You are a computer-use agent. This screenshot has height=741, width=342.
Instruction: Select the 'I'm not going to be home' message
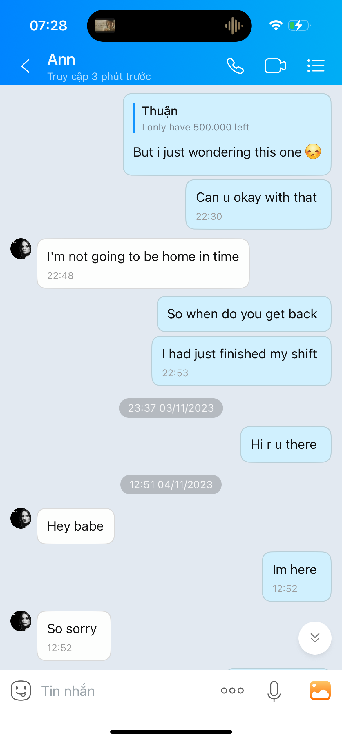click(x=143, y=264)
